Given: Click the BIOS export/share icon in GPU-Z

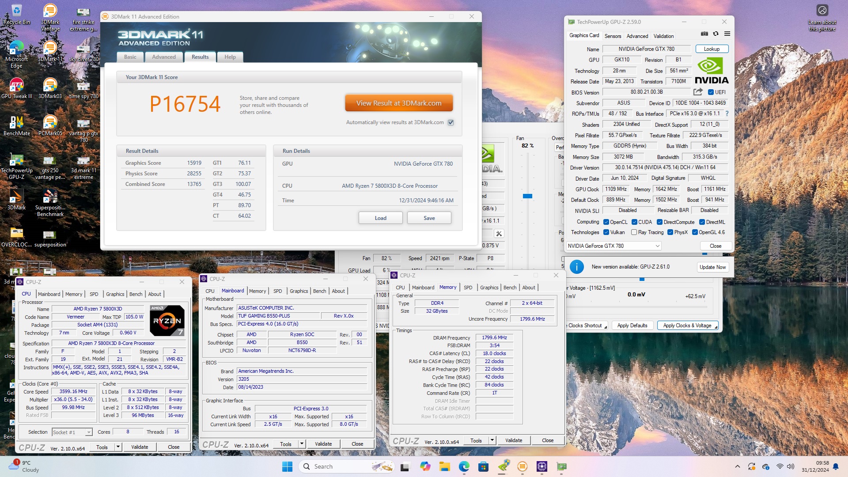Looking at the screenshot, I should 698,92.
